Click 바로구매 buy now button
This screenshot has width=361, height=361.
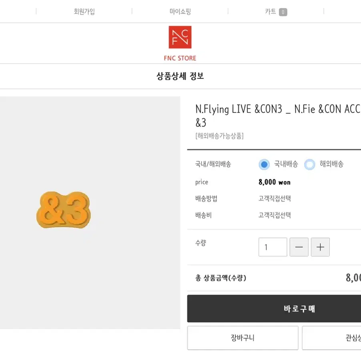point(274,309)
